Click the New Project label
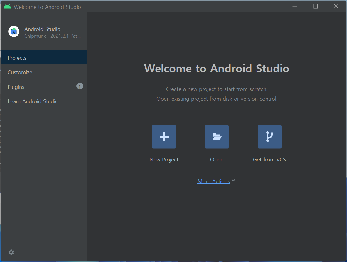Viewport: 347px width, 262px height. (164, 160)
